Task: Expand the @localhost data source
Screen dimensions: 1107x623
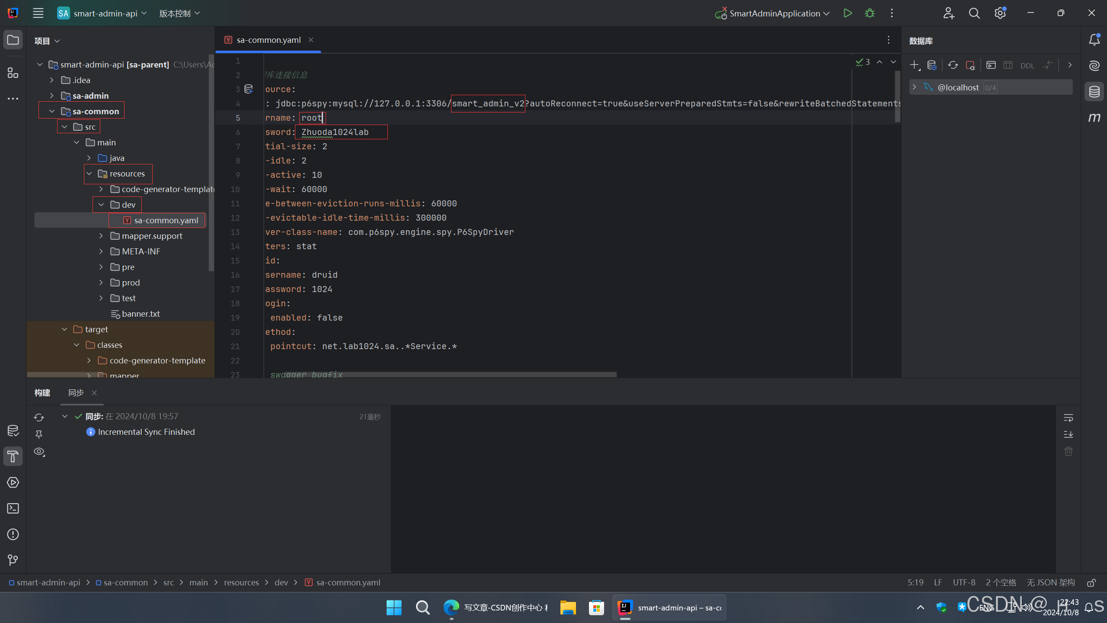Action: [x=914, y=87]
